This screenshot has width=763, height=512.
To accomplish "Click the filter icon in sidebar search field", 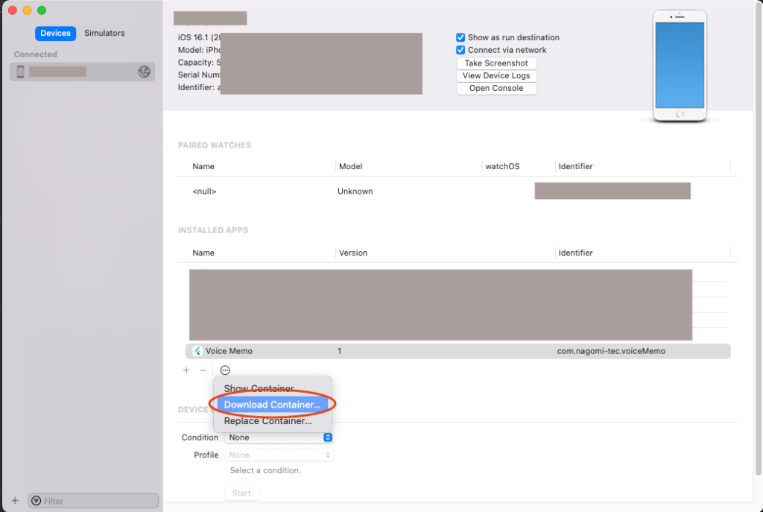I will pyautogui.click(x=36, y=501).
